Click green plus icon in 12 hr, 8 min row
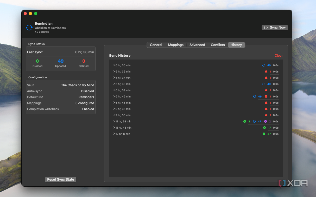 264,134
